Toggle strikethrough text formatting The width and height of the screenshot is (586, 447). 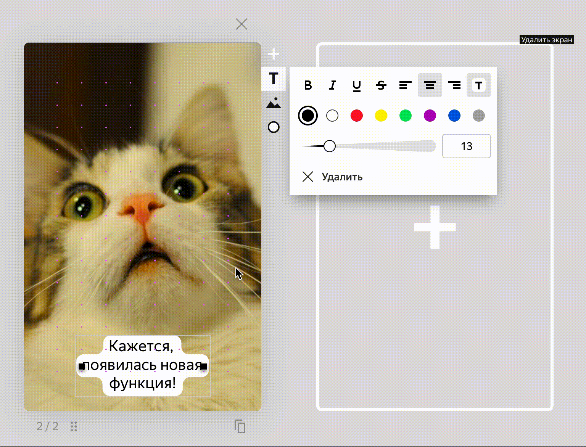[381, 85]
